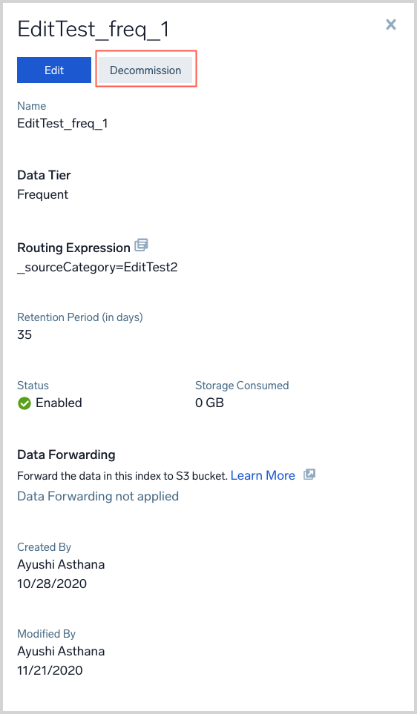Click the Edit button
417x714 pixels.
pos(54,70)
